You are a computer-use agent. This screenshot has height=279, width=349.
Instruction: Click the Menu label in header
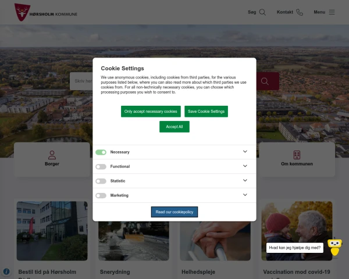pyautogui.click(x=319, y=12)
